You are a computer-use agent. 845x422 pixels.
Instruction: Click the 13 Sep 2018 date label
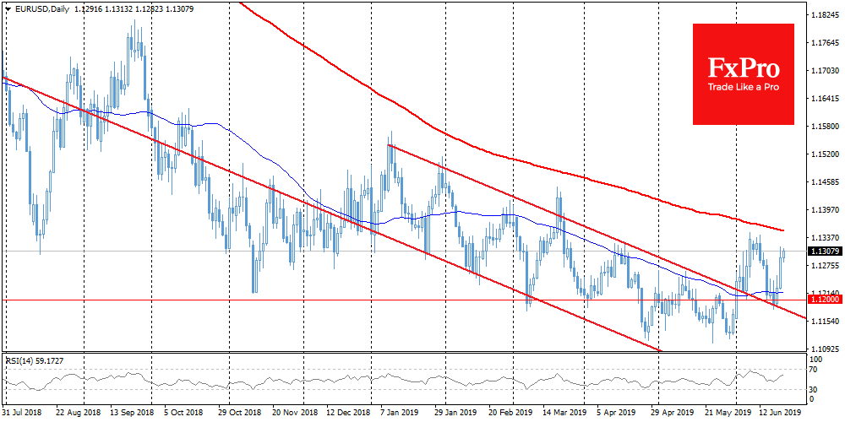point(132,414)
